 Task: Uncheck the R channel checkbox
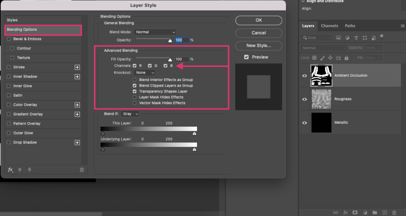[135, 66]
